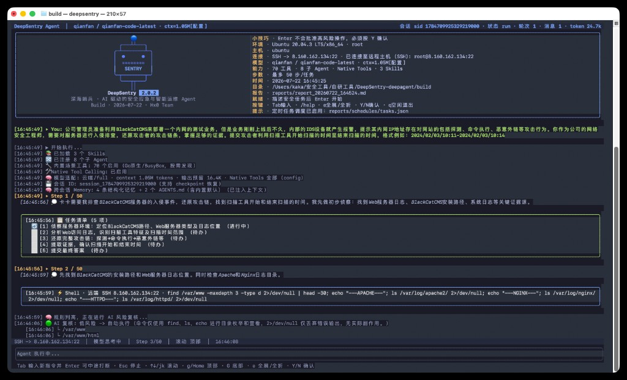Screen dimensions: 627x380
Task: Click the '模型思考中' status bar entry
Action: 107,341
